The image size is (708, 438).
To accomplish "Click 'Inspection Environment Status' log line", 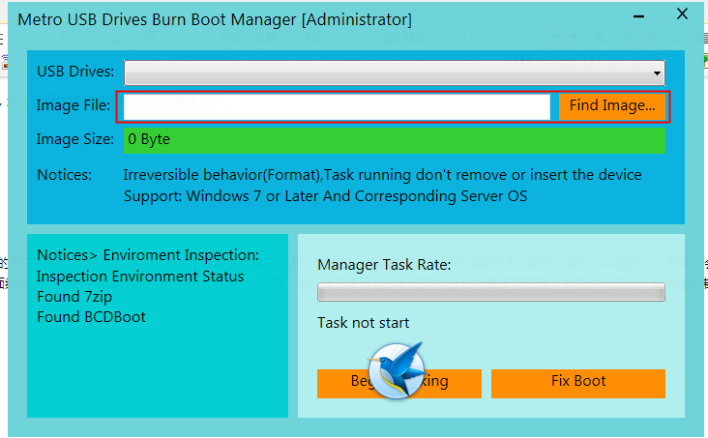I will (x=140, y=276).
